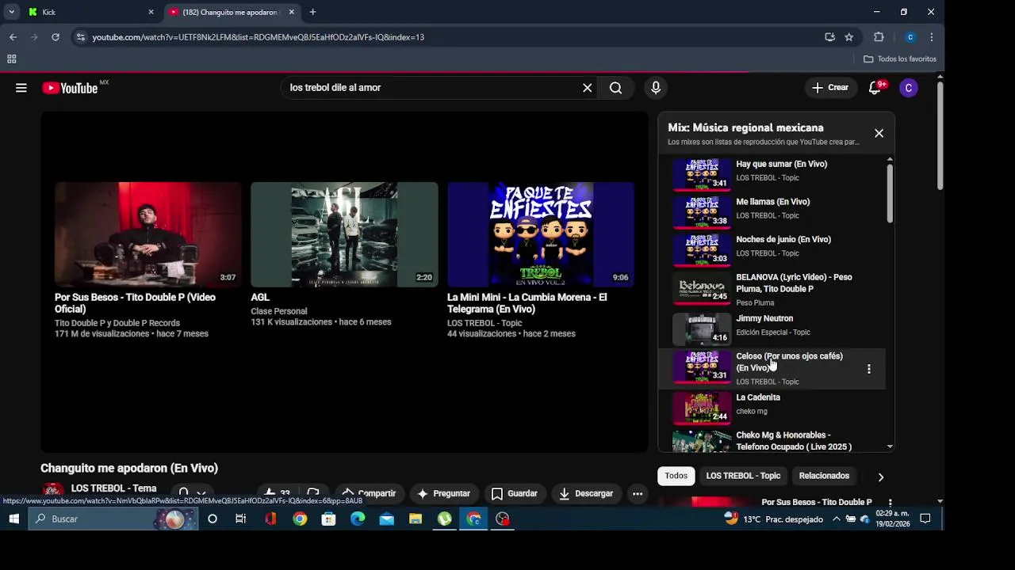The width and height of the screenshot is (1015, 570).
Task: Open options menu for Celoso playlist item
Action: click(868, 369)
